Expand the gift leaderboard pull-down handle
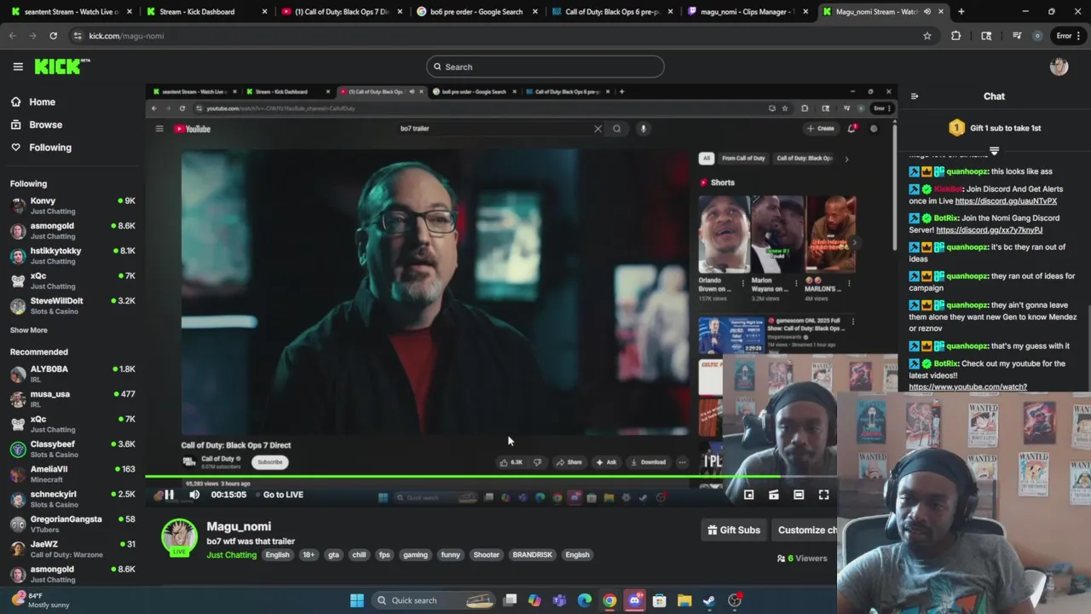This screenshot has height=614, width=1091. (x=994, y=151)
